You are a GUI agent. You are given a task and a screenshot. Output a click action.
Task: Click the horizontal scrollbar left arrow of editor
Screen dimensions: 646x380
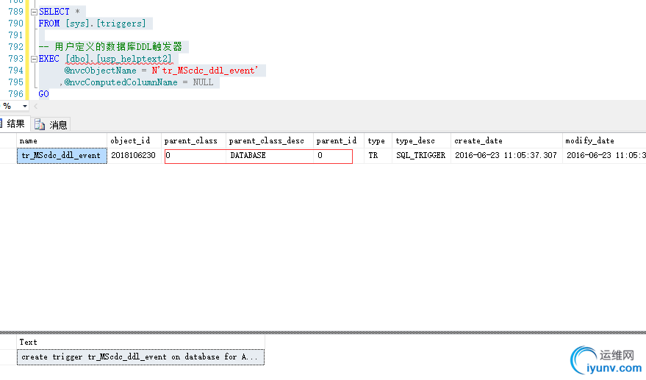pyautogui.click(x=36, y=107)
